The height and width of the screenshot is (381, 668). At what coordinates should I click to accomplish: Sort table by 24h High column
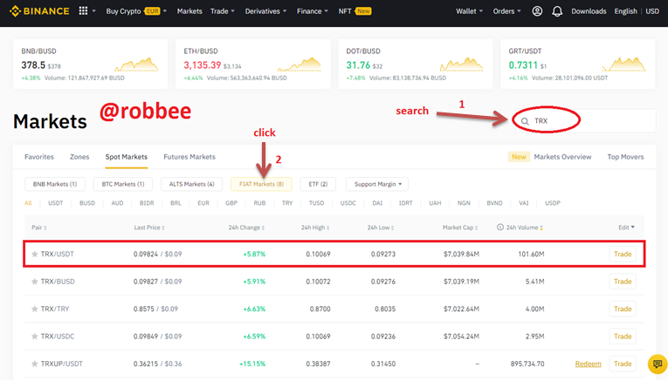[315, 228]
